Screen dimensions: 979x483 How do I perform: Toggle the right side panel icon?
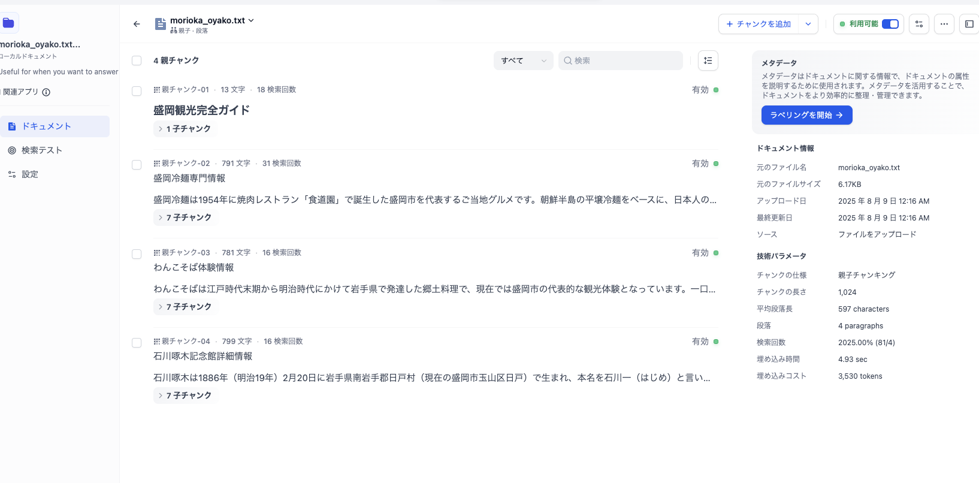[x=969, y=24]
